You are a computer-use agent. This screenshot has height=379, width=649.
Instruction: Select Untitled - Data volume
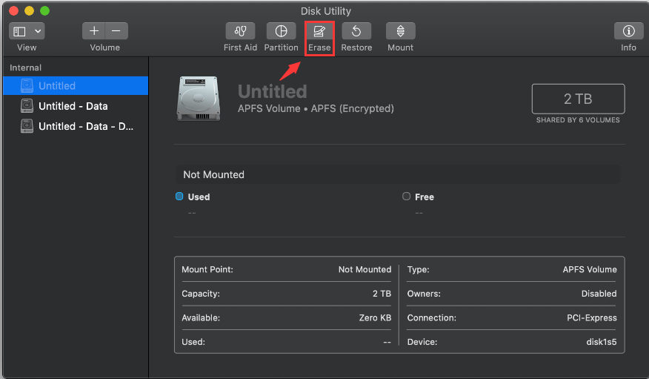[76, 106]
